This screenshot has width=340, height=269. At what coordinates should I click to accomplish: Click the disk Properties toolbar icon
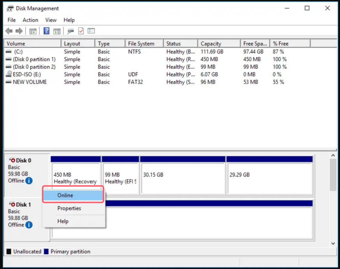(x=70, y=31)
